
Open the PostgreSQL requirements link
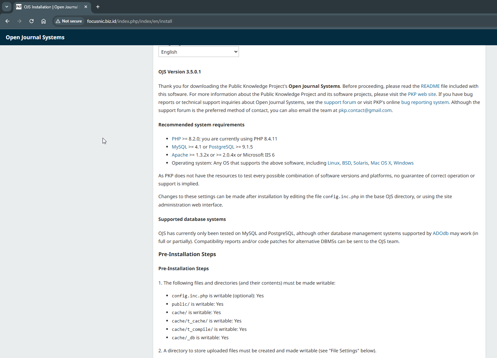coord(221,147)
